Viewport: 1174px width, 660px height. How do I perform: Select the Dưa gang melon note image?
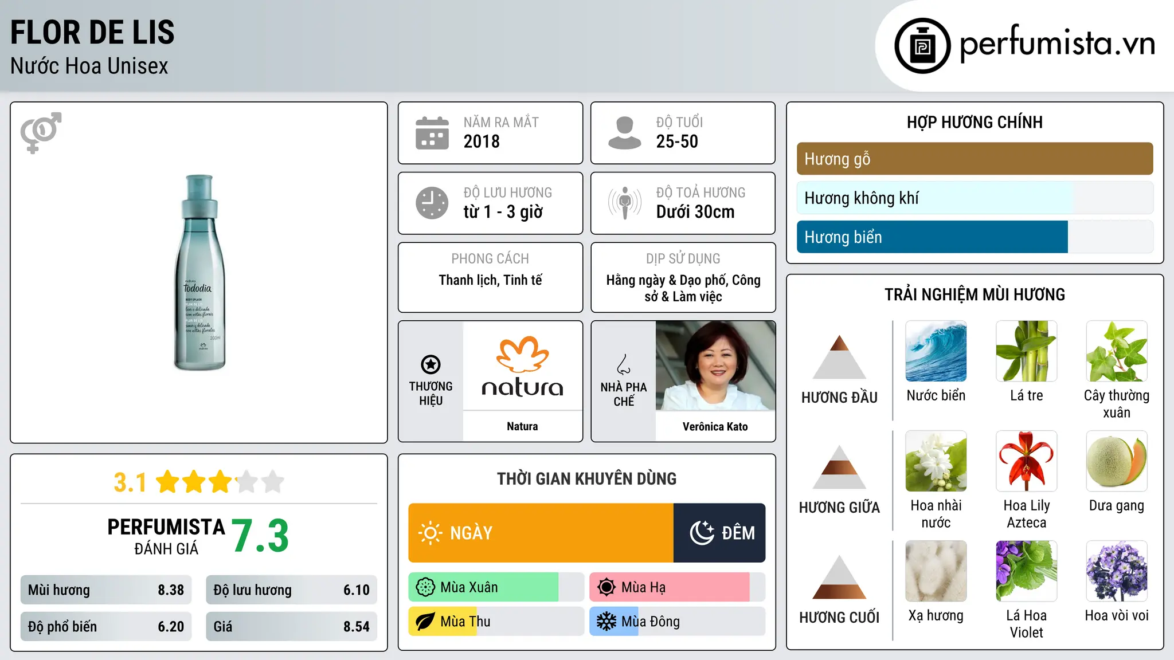coord(1117,461)
